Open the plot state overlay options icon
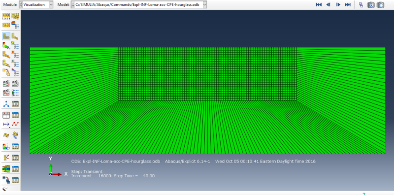This screenshot has width=394, height=195. 15,72
